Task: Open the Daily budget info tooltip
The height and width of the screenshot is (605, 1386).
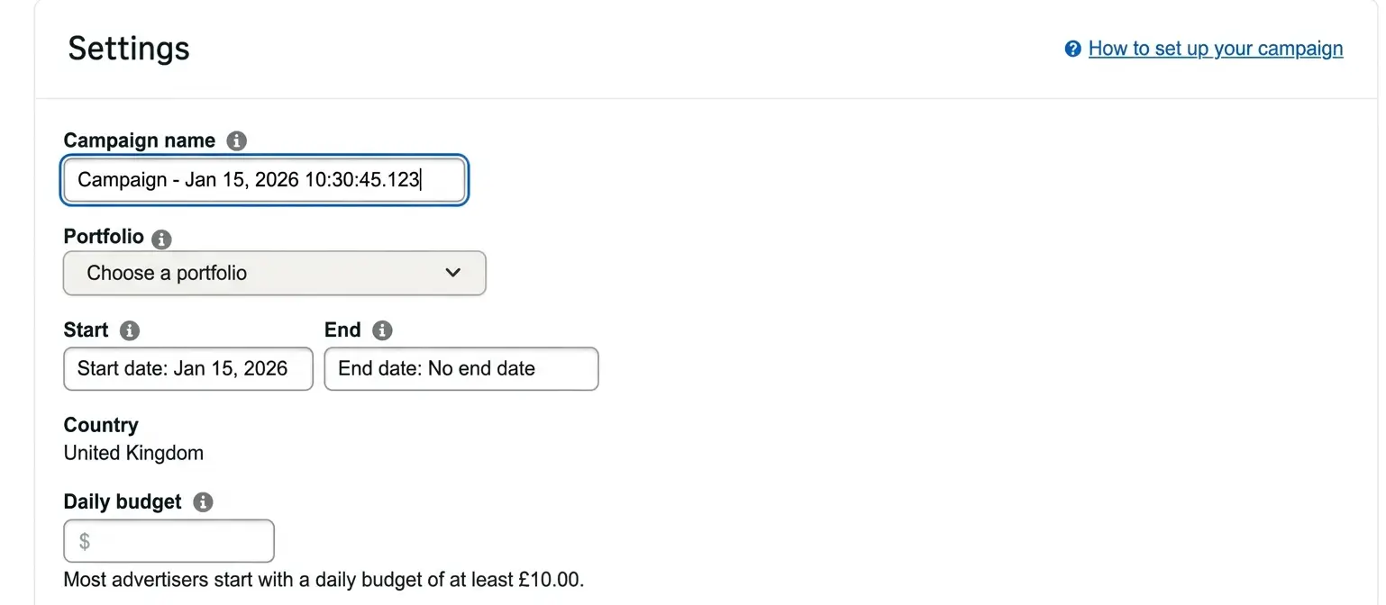Action: 202,502
